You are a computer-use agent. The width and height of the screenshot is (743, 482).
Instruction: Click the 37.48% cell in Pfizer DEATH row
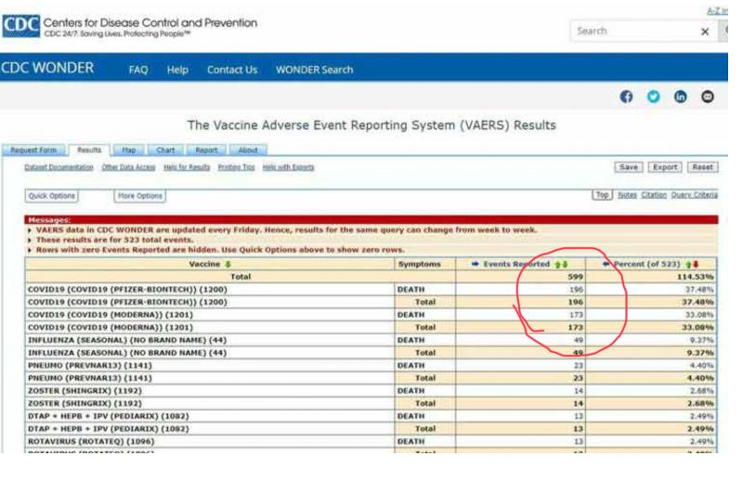699,290
